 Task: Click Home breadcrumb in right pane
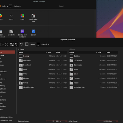tap(73, 49)
